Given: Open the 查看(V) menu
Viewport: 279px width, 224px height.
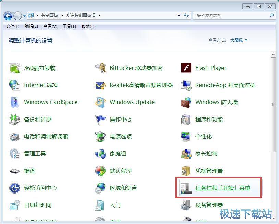Looking at the screenshot, I should pyautogui.click(x=50, y=26).
